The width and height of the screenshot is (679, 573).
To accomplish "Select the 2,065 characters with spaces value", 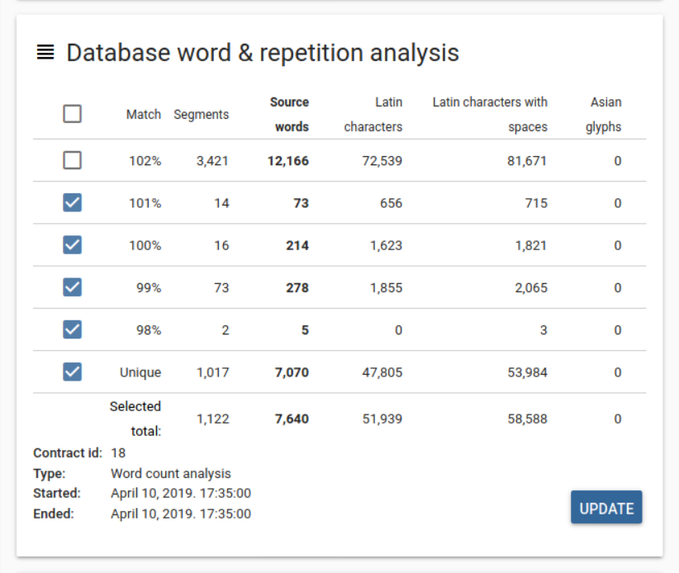I will 531,288.
